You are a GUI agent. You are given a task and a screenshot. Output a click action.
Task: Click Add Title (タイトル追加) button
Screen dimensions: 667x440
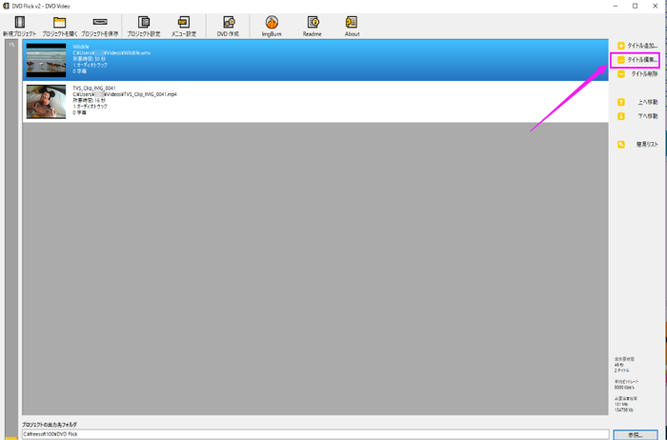tap(637, 46)
